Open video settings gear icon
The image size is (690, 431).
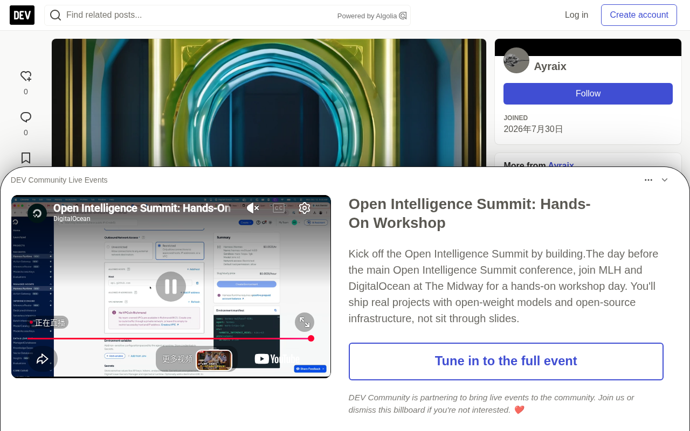(x=305, y=208)
